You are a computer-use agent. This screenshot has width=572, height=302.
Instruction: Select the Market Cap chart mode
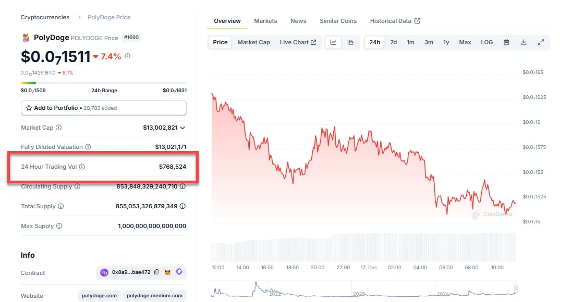[253, 42]
